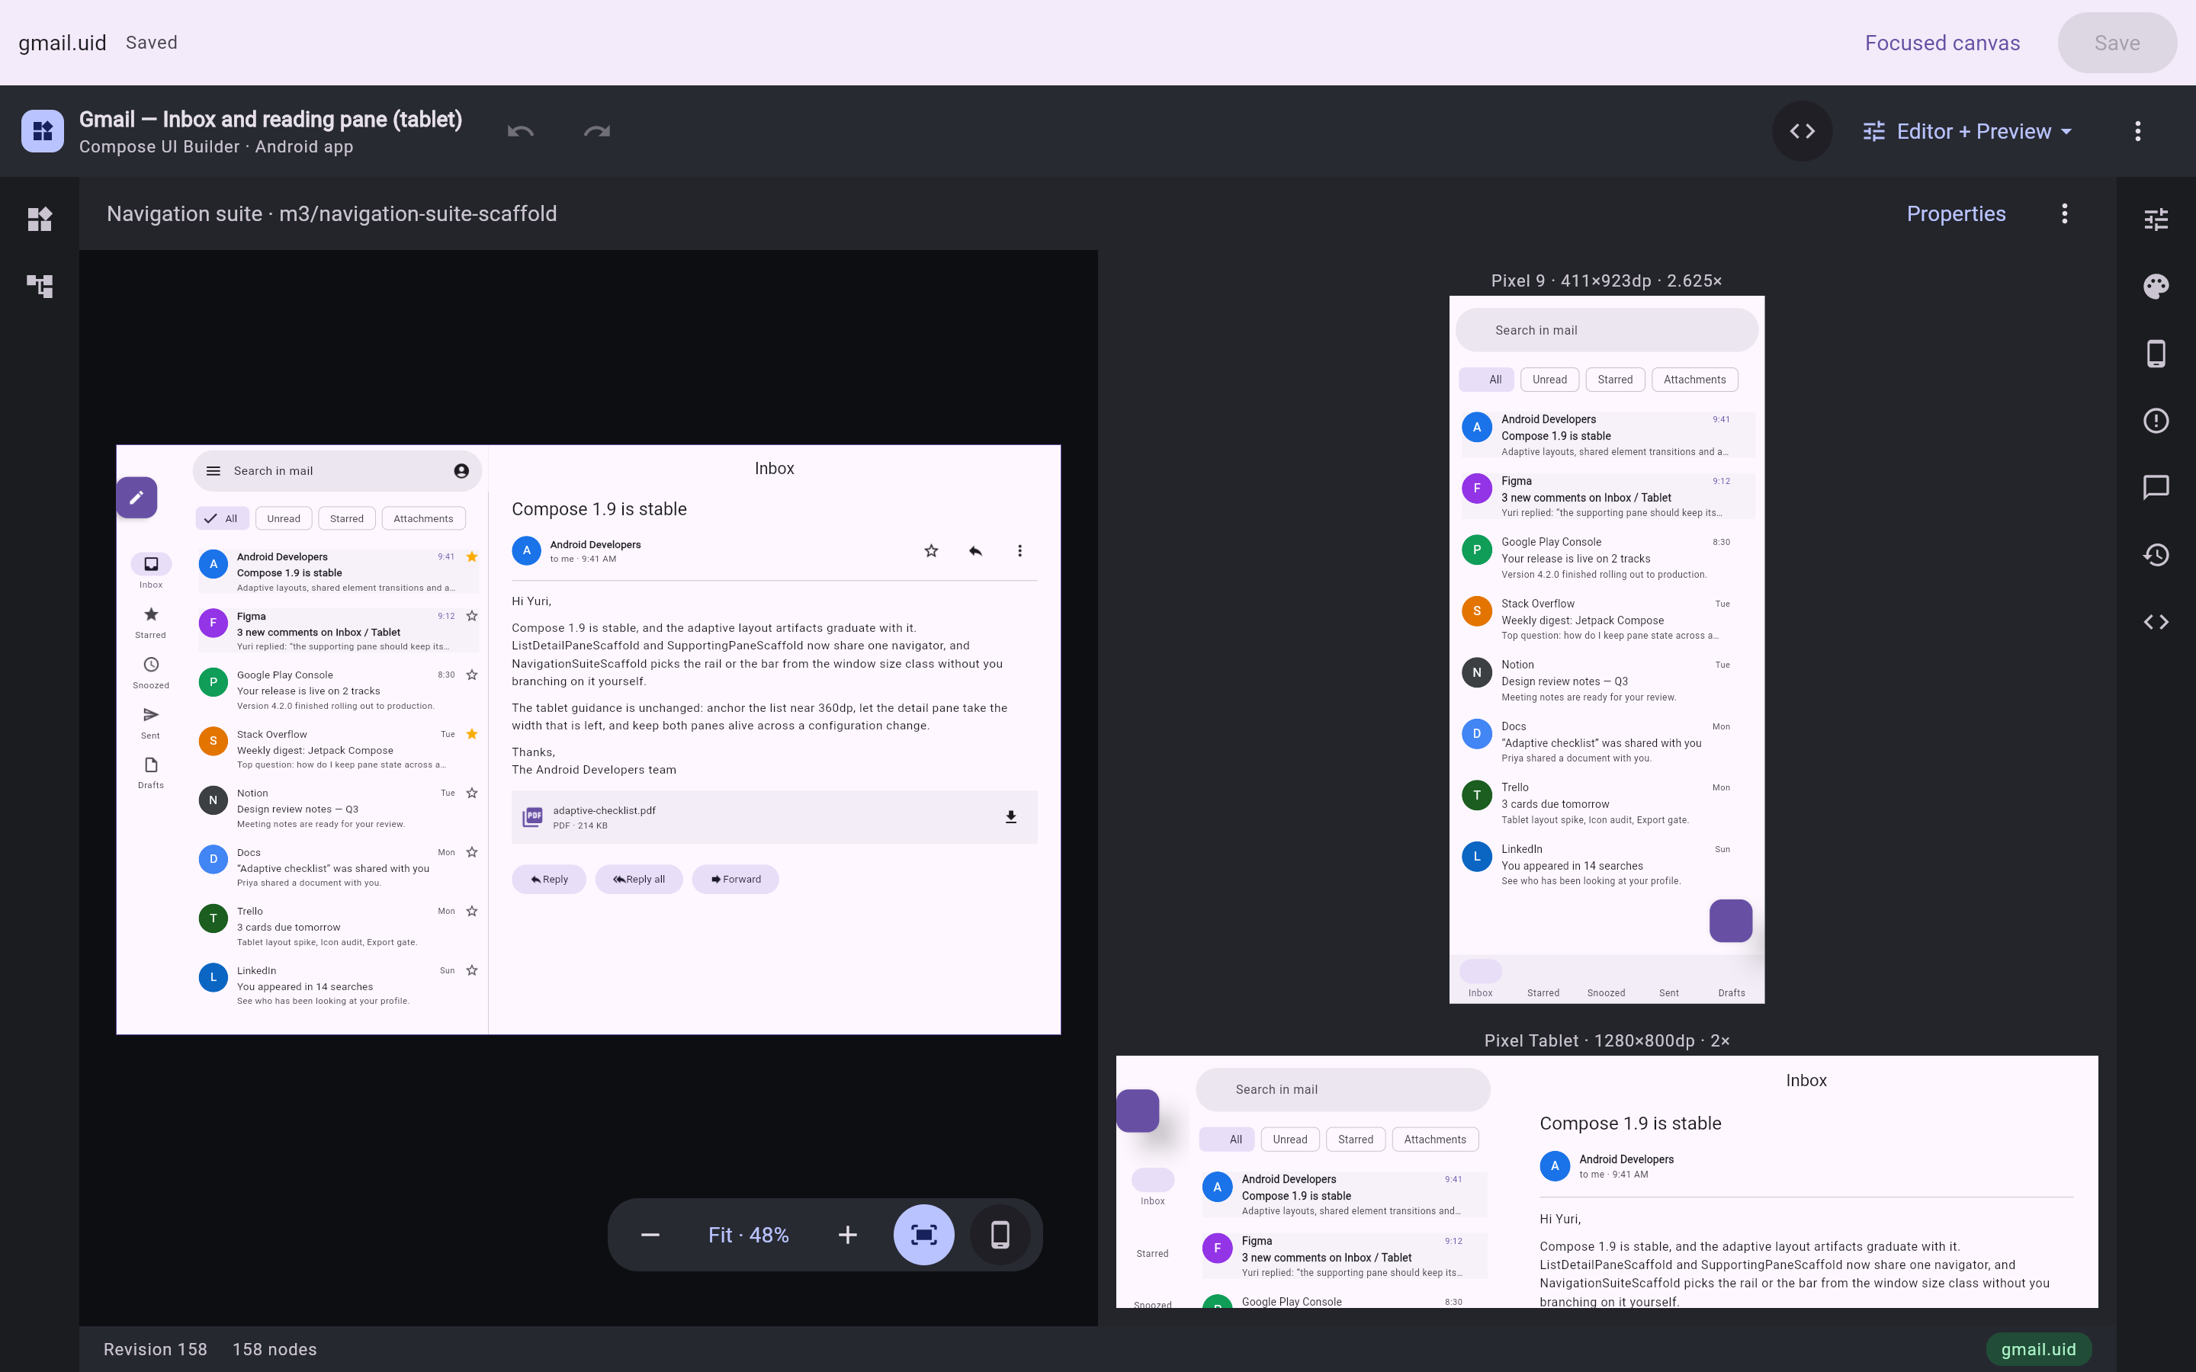Open the component tree hierarchy icon
The image size is (2196, 1372).
(39, 286)
